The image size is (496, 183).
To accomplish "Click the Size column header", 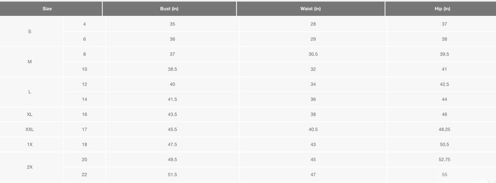I will [47, 9].
